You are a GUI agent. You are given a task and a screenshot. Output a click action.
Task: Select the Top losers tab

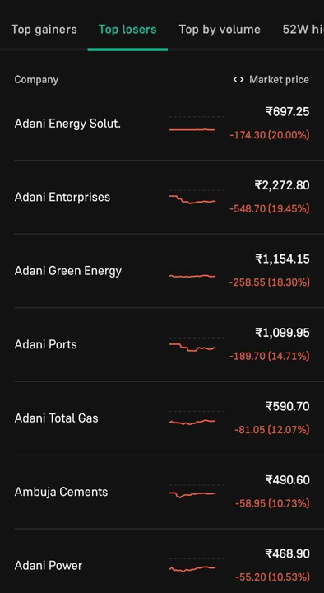(x=127, y=30)
